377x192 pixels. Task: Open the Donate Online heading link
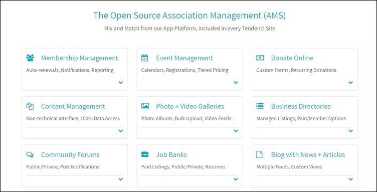(292, 58)
